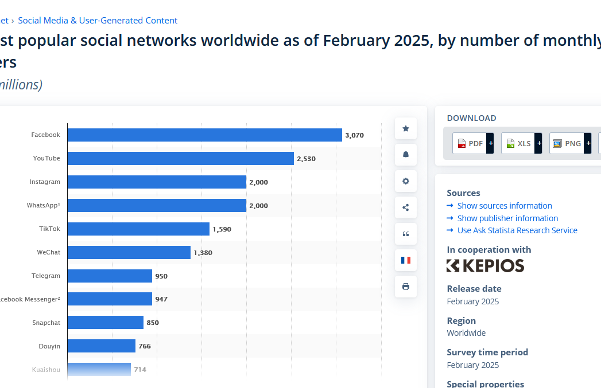Click the Kuaishou bar in chart

[x=99, y=370]
